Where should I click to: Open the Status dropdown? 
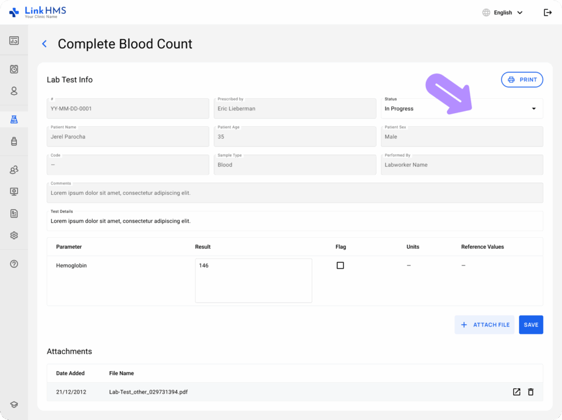[462, 108]
